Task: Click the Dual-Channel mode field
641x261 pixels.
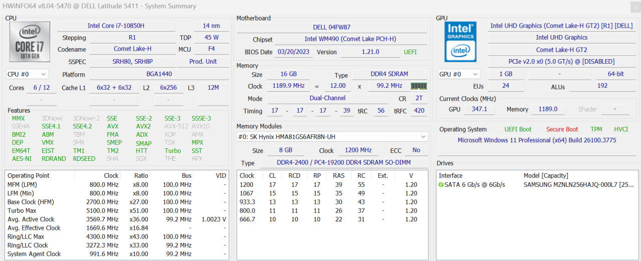Action: pyautogui.click(x=328, y=98)
